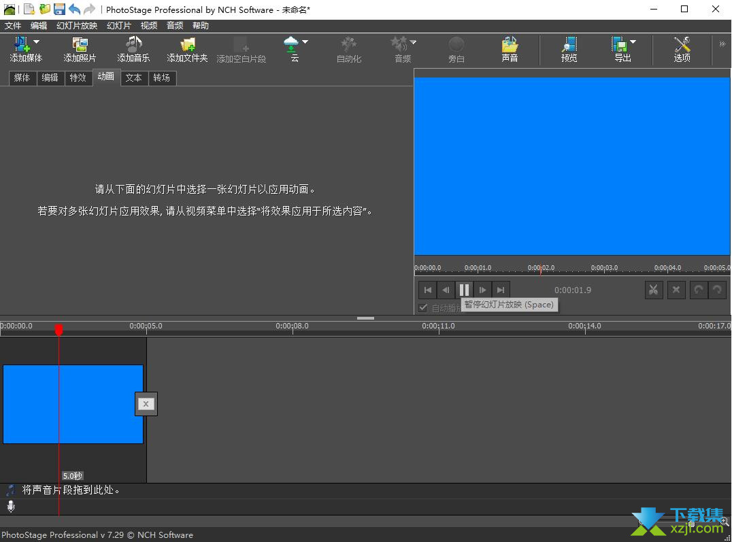Click the 添加空白片段 toolbar icon
Screen dimensions: 732x542
point(242,50)
